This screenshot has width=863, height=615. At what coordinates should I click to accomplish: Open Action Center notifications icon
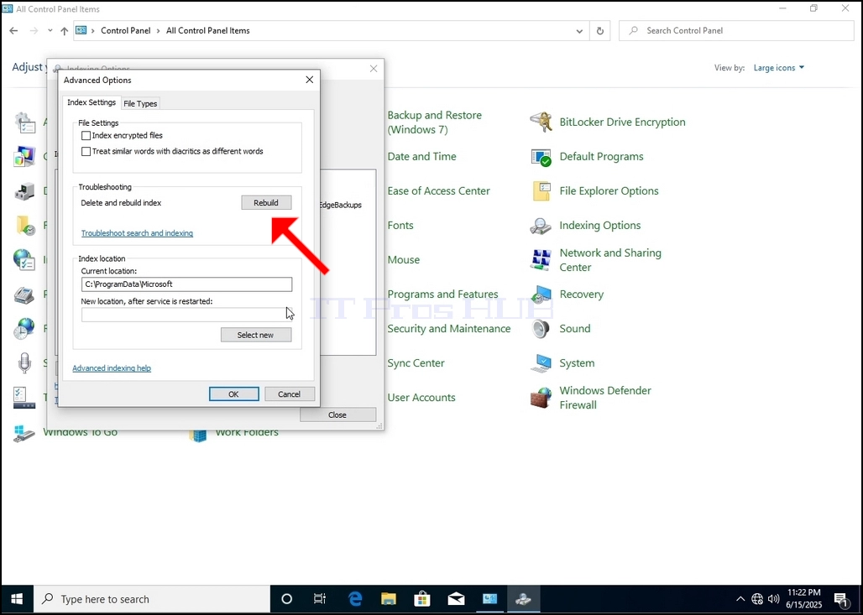pyautogui.click(x=841, y=600)
